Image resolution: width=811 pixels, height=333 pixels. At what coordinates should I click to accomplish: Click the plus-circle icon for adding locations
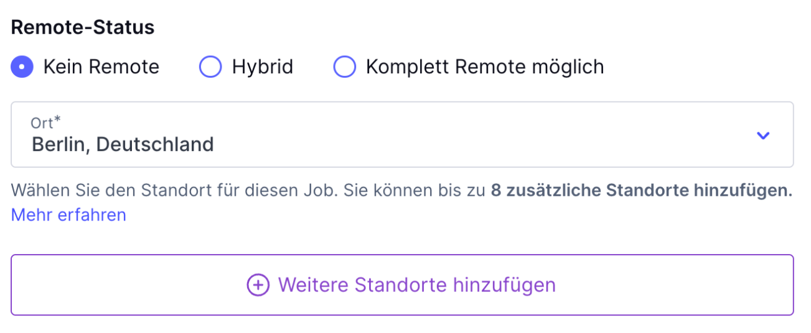(x=258, y=285)
